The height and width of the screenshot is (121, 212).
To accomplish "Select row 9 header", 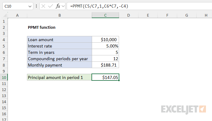I will coord(4,71).
